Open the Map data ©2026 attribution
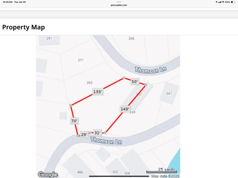This screenshot has width=238, height=178. point(165,176)
